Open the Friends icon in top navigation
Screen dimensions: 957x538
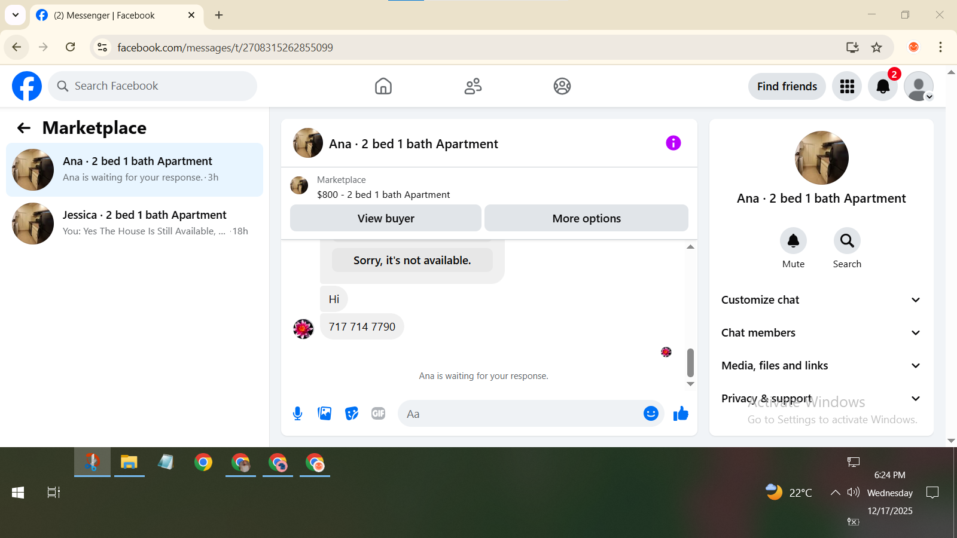[x=473, y=86]
